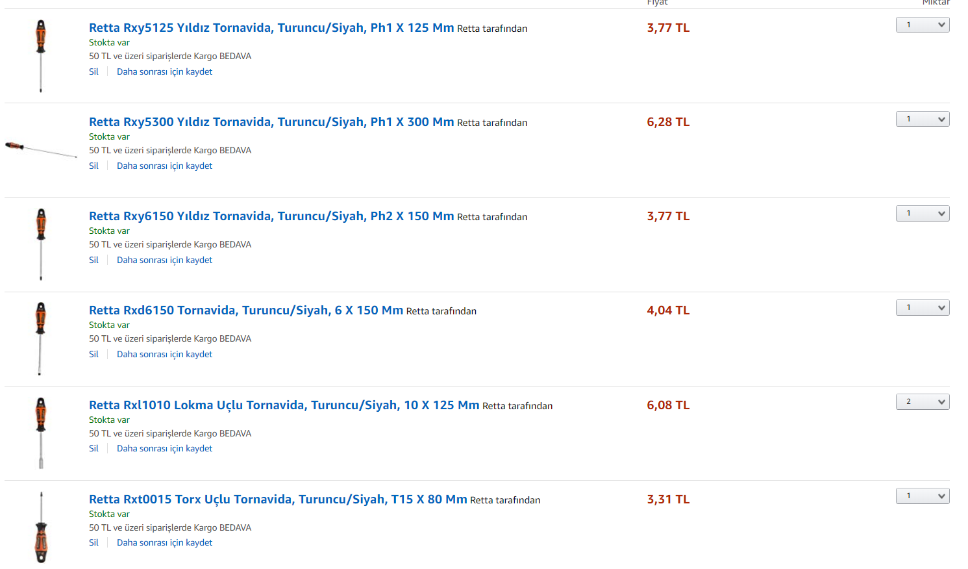Change quantity of Rxl1010 Lokma Uçlu Tornavida
Image resolution: width=968 pixels, height=569 pixels.
click(x=923, y=401)
